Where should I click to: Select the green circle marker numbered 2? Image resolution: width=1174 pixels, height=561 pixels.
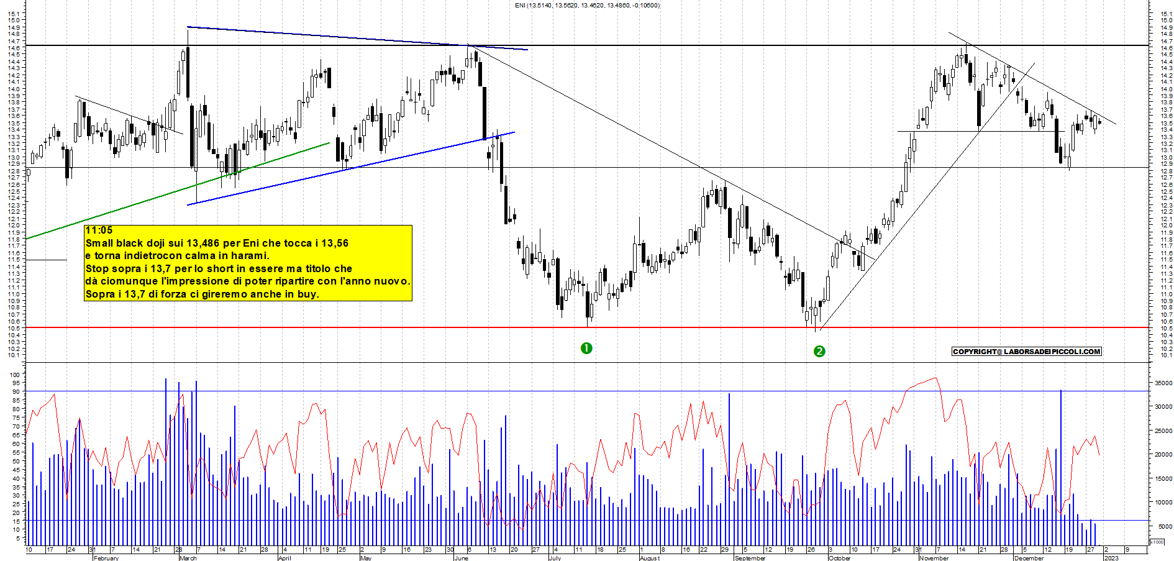coord(819,351)
